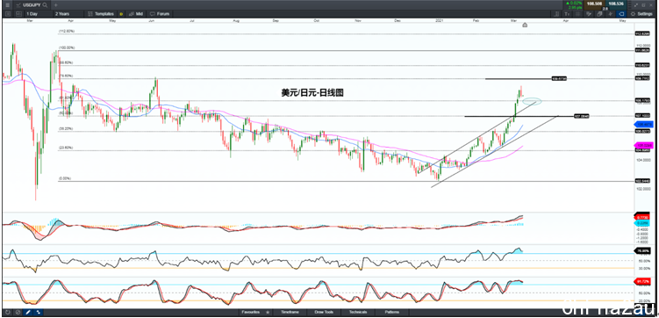Click the 美元/日元-日线图 chart title text
659x318 pixels.
point(312,93)
